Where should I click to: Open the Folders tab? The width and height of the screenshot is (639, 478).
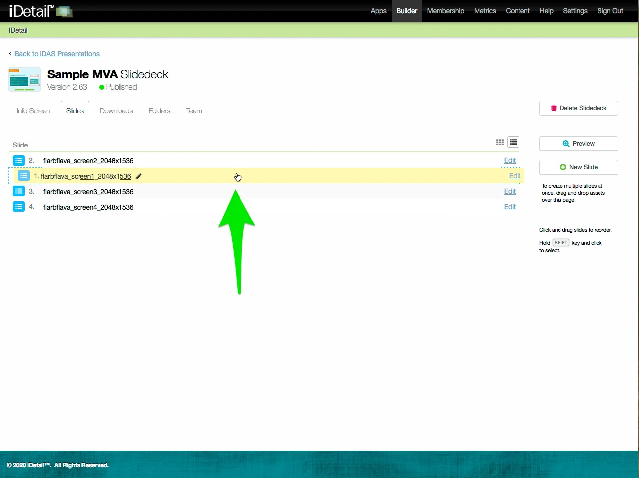160,111
